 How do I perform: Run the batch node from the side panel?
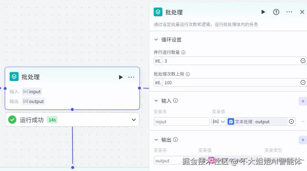[263, 12]
